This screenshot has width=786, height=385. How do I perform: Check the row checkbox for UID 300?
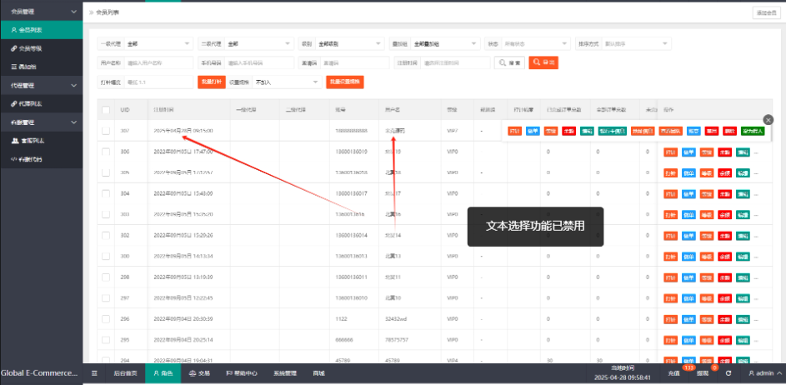point(106,256)
